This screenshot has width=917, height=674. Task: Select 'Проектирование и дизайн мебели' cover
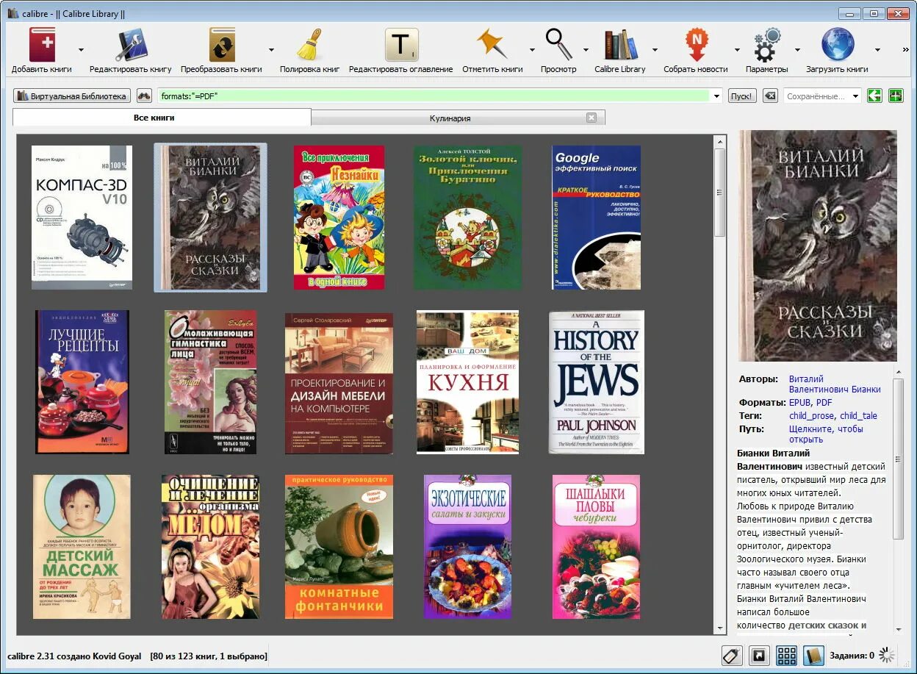(339, 382)
